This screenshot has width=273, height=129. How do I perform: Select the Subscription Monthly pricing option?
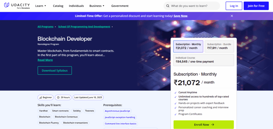[188, 46]
